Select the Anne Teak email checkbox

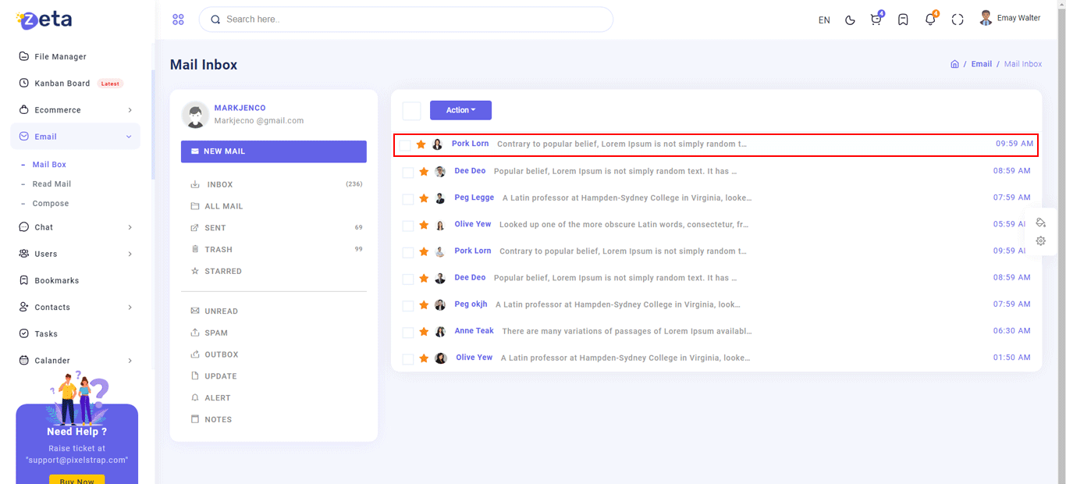point(407,333)
